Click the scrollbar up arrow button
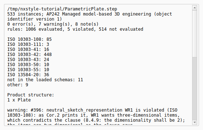Image resolution: width=203 pixels, height=130 pixels. (x=195, y=8)
